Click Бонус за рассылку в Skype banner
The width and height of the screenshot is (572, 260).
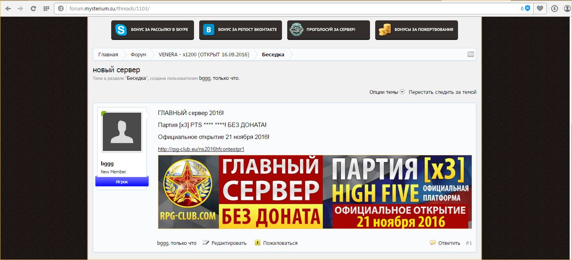(x=152, y=30)
